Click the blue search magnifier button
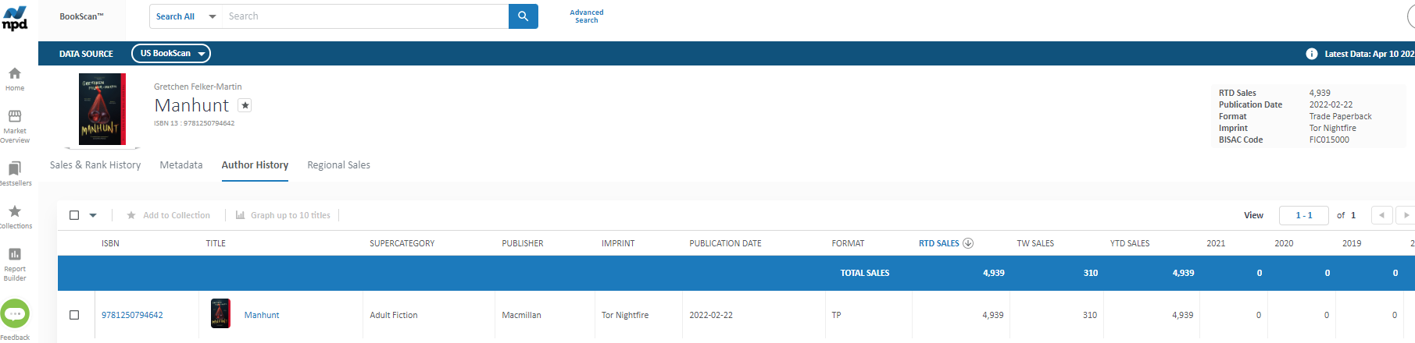This screenshot has height=343, width=1415. tap(523, 16)
